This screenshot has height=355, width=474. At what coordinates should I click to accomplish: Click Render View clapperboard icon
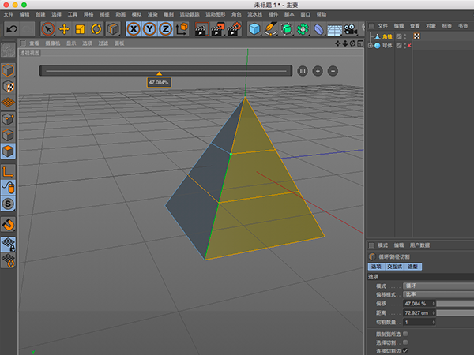pyautogui.click(x=201, y=29)
